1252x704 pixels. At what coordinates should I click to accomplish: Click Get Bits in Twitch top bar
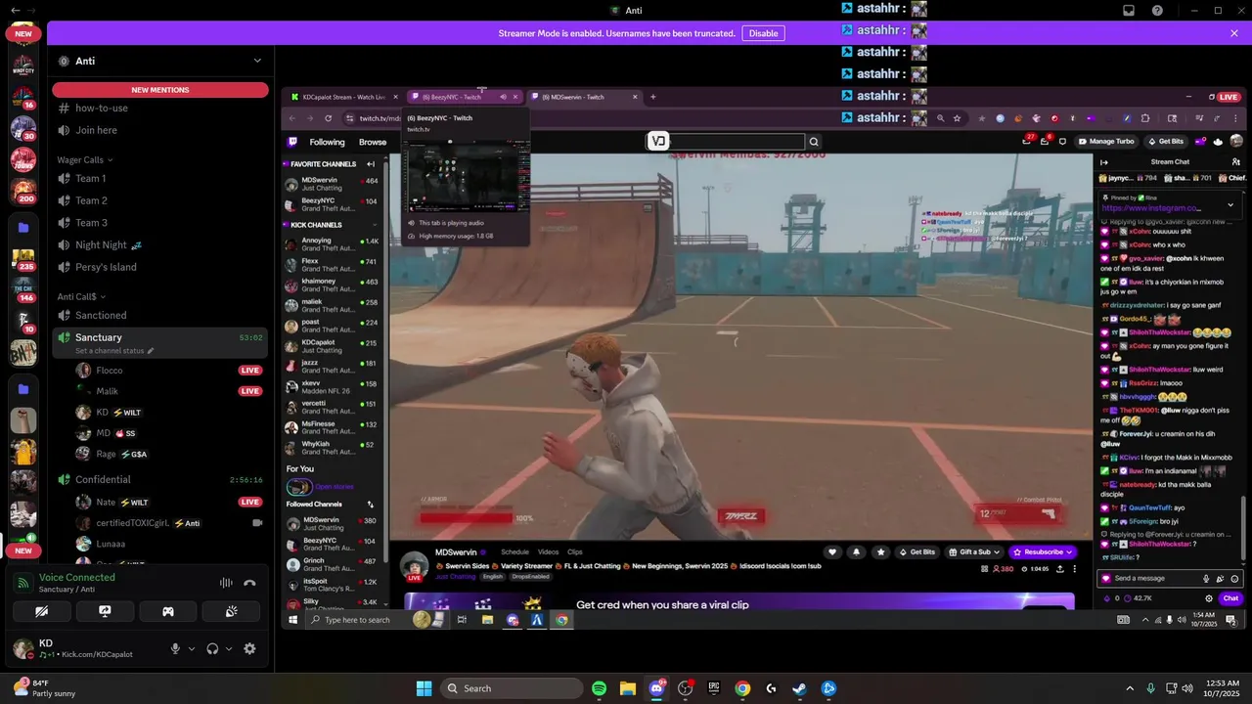(1166, 142)
